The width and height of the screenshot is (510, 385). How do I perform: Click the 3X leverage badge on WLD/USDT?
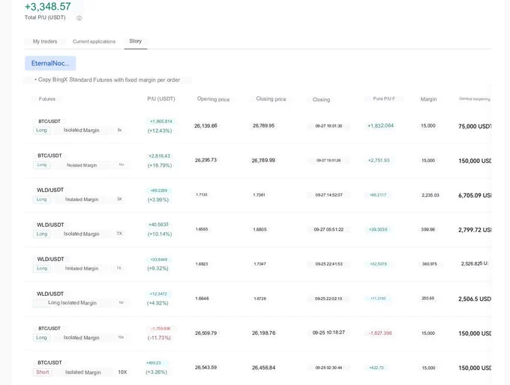point(119,199)
